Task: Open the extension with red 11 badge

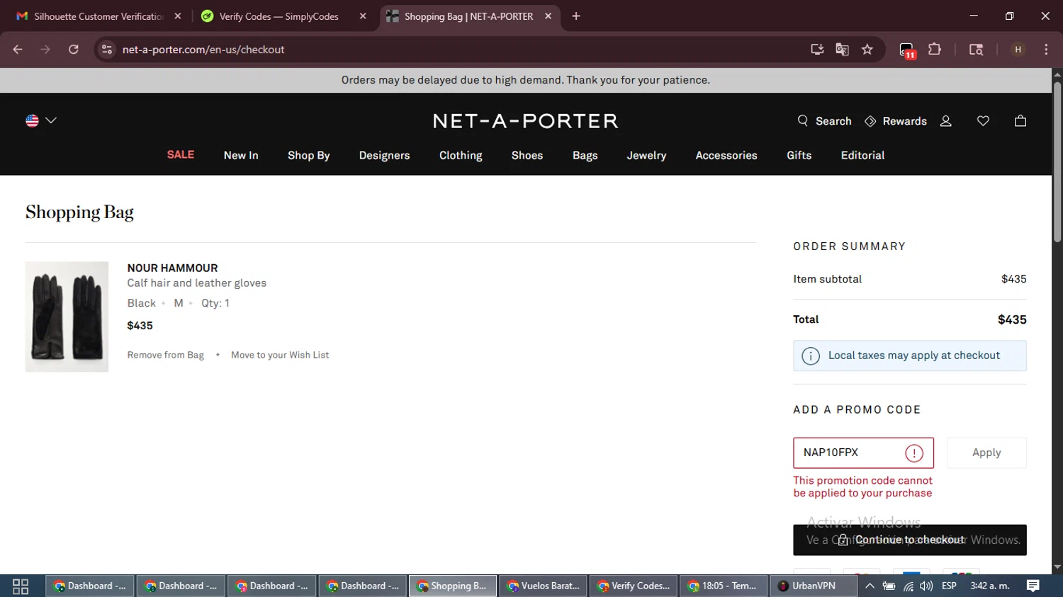Action: [x=907, y=50]
